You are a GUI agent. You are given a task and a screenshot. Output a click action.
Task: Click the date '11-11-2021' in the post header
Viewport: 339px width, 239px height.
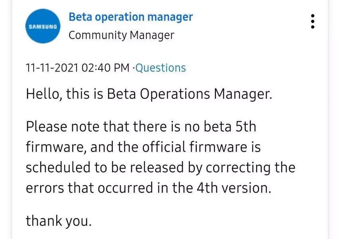coord(52,68)
